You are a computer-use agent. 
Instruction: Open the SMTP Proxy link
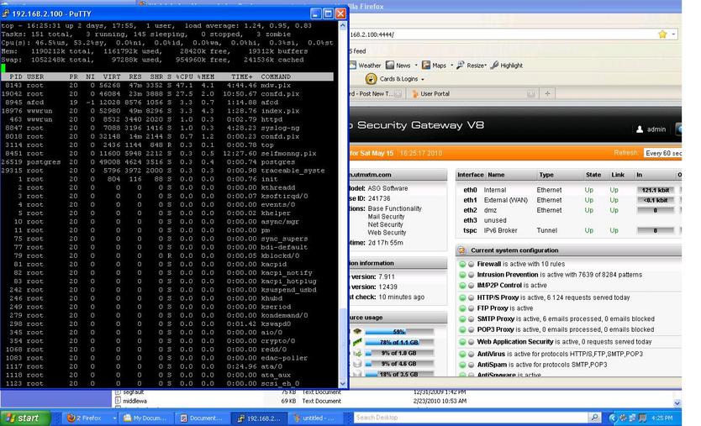[496, 319]
